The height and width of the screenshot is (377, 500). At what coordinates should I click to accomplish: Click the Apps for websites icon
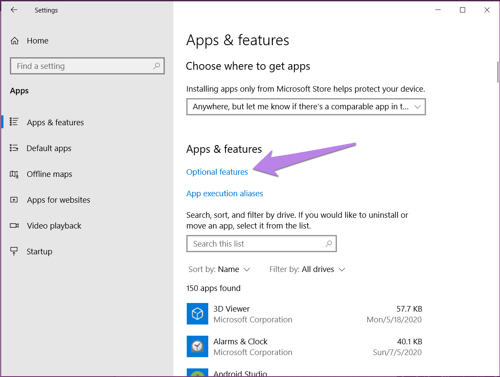[14, 200]
